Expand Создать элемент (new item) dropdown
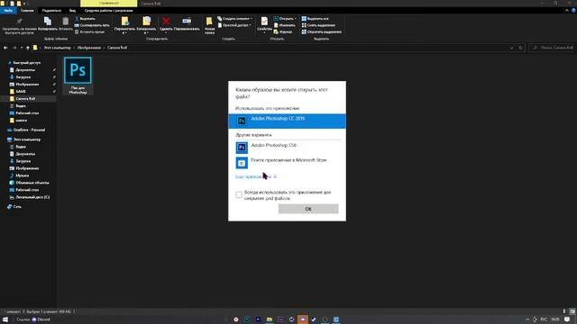The height and width of the screenshot is (324, 577). (234, 18)
